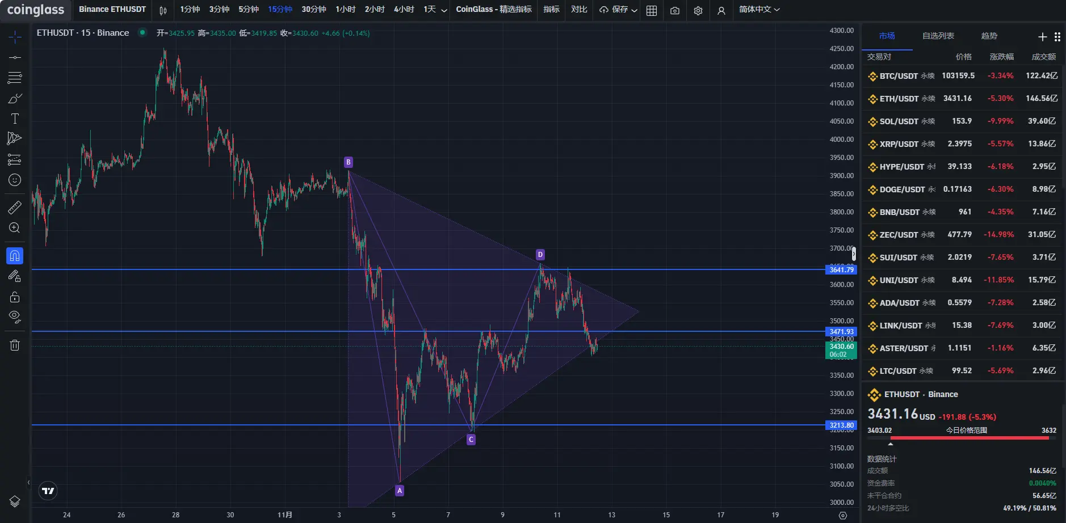Toggle stay in drawing mode
Viewport: 1066px width, 523px height.
(15, 276)
